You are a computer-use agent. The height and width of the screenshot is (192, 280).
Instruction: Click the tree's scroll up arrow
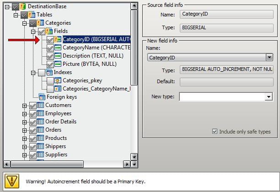(134, 6)
